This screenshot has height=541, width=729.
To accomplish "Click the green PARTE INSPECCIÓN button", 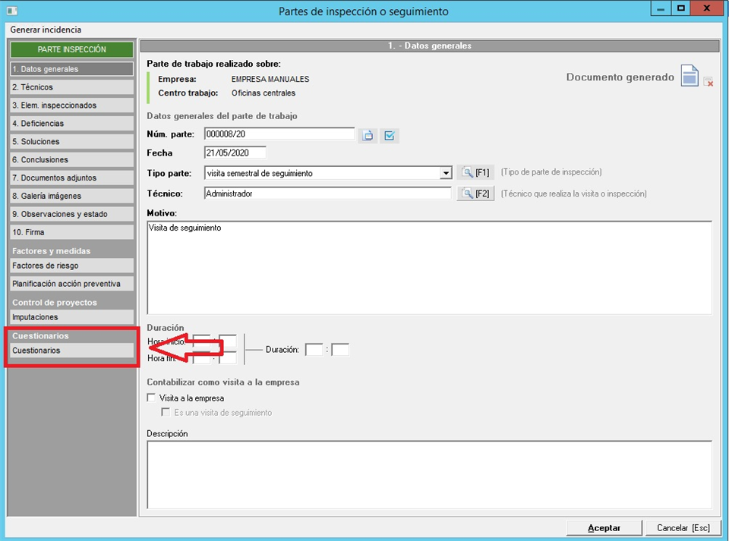I will pos(71,50).
